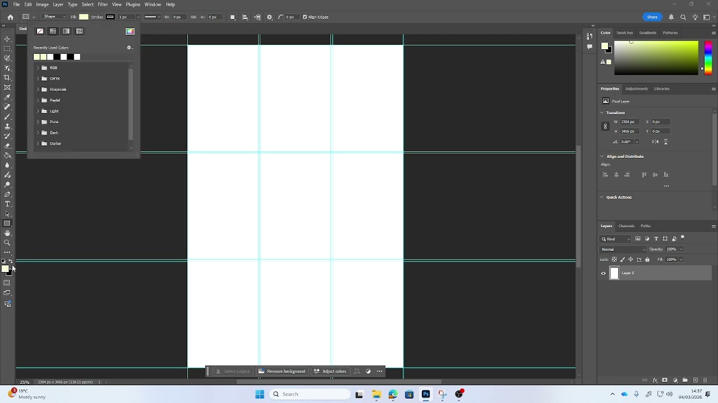Toggle the Align Edges checkbox
The width and height of the screenshot is (718, 403).
click(305, 17)
